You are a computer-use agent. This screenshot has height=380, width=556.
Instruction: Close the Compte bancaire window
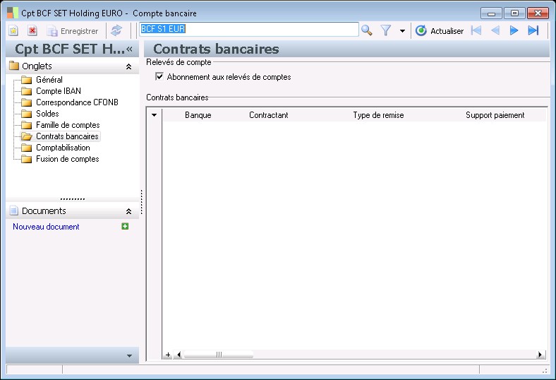pyautogui.click(x=538, y=13)
